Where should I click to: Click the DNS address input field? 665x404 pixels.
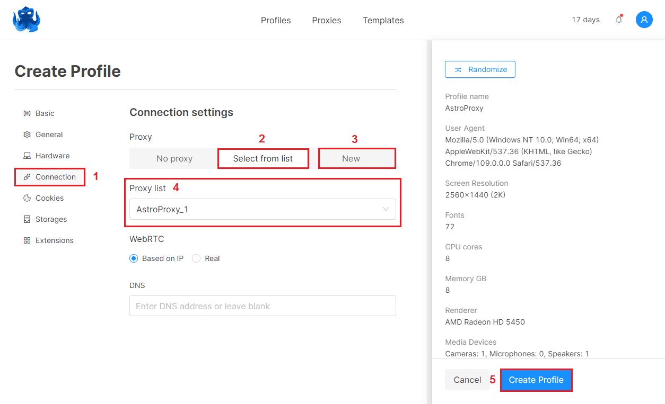click(262, 306)
